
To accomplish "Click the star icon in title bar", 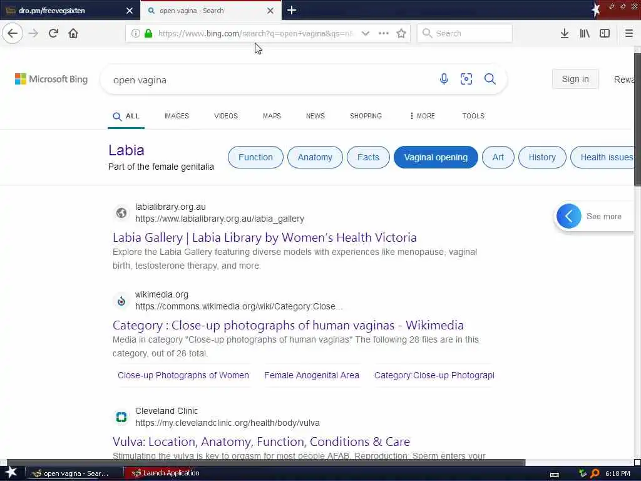I will pos(596,9).
